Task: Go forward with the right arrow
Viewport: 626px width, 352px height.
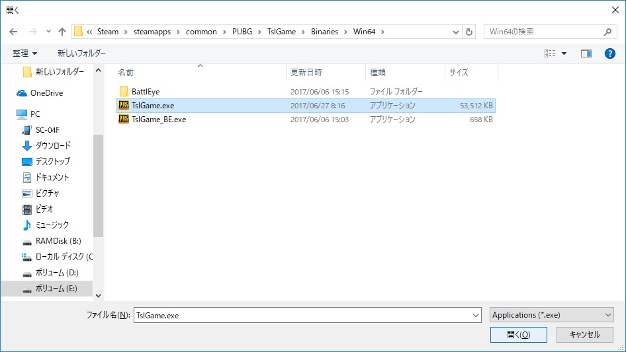Action: point(32,32)
